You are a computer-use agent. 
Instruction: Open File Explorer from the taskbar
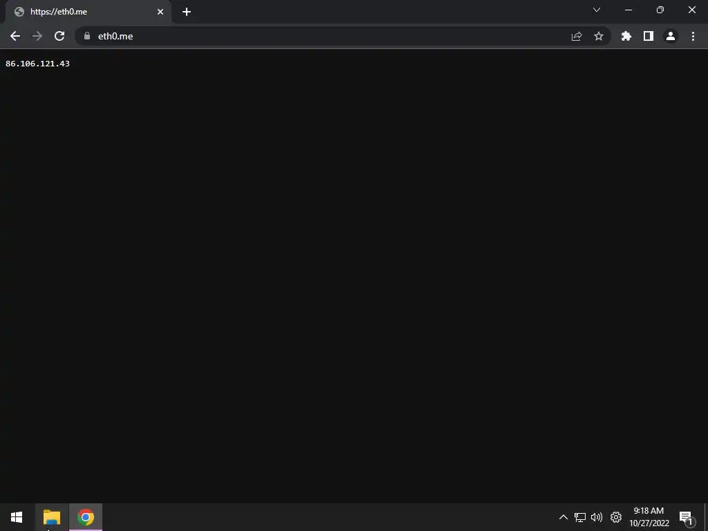pyautogui.click(x=51, y=517)
